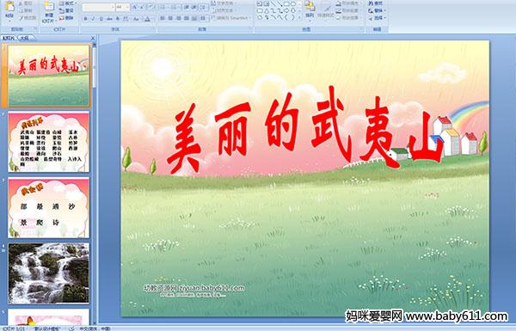Open the font name dropdown
This screenshot has width=516, height=331.
(x=98, y=7)
